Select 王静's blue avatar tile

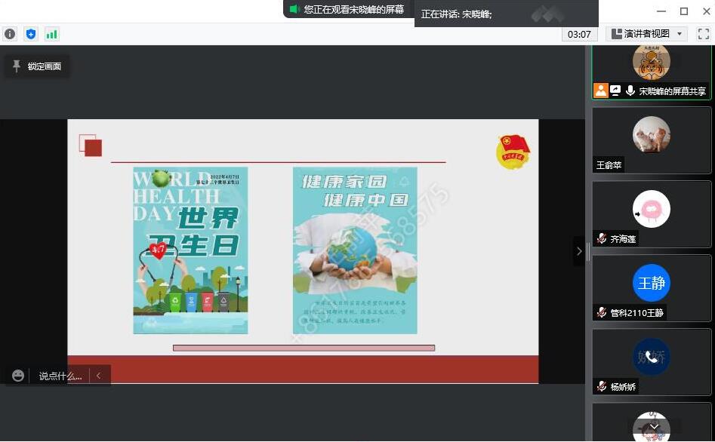click(x=651, y=284)
